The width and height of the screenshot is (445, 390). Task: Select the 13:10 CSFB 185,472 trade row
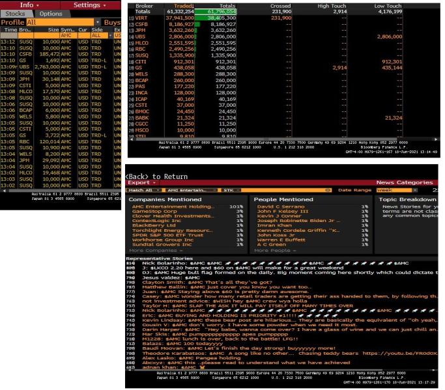click(61, 54)
